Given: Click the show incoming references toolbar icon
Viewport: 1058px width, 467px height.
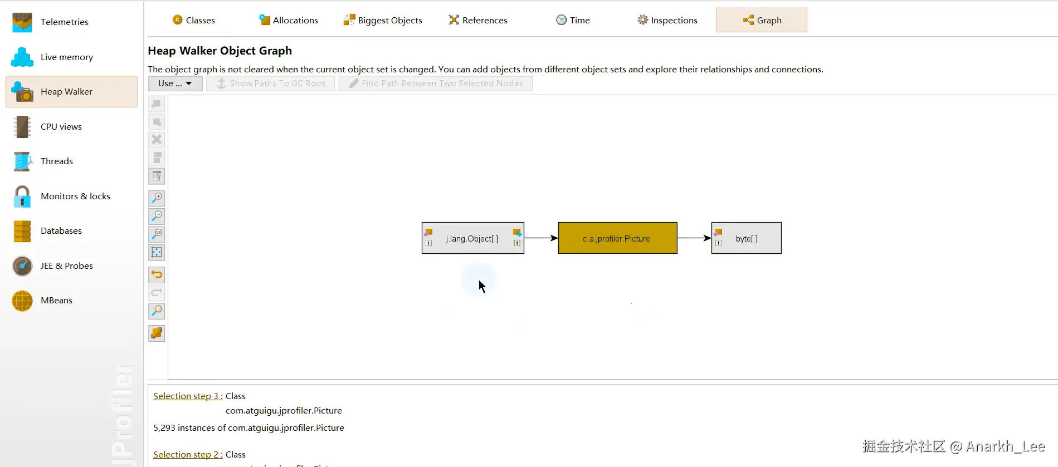Looking at the screenshot, I should coord(157,104).
